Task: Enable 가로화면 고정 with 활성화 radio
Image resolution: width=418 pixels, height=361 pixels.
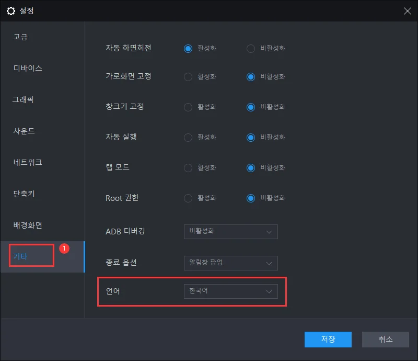Action: pyautogui.click(x=188, y=77)
